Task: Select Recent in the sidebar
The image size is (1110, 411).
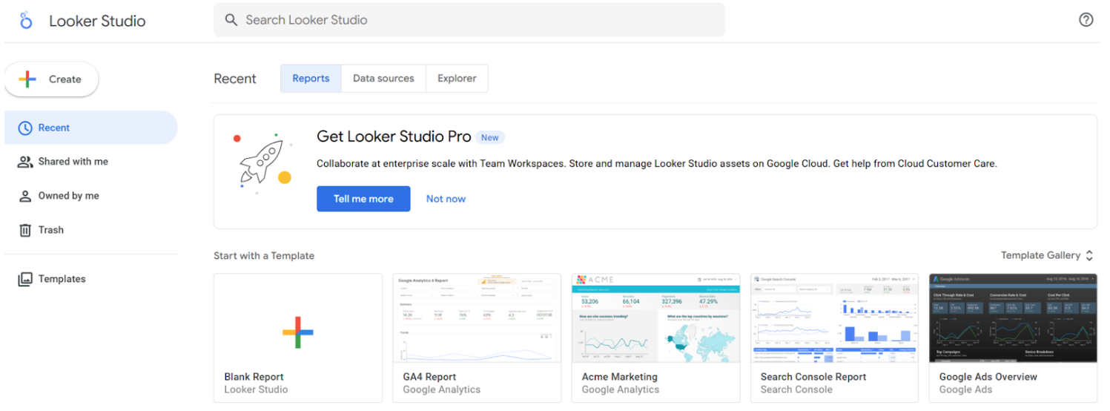Action: coord(91,128)
